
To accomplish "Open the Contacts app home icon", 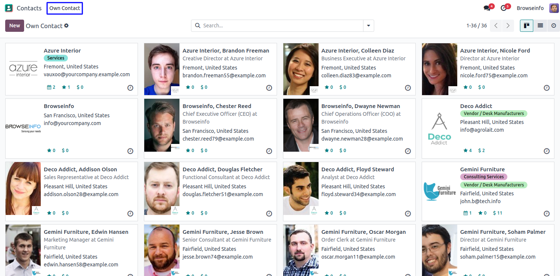I will click(9, 8).
